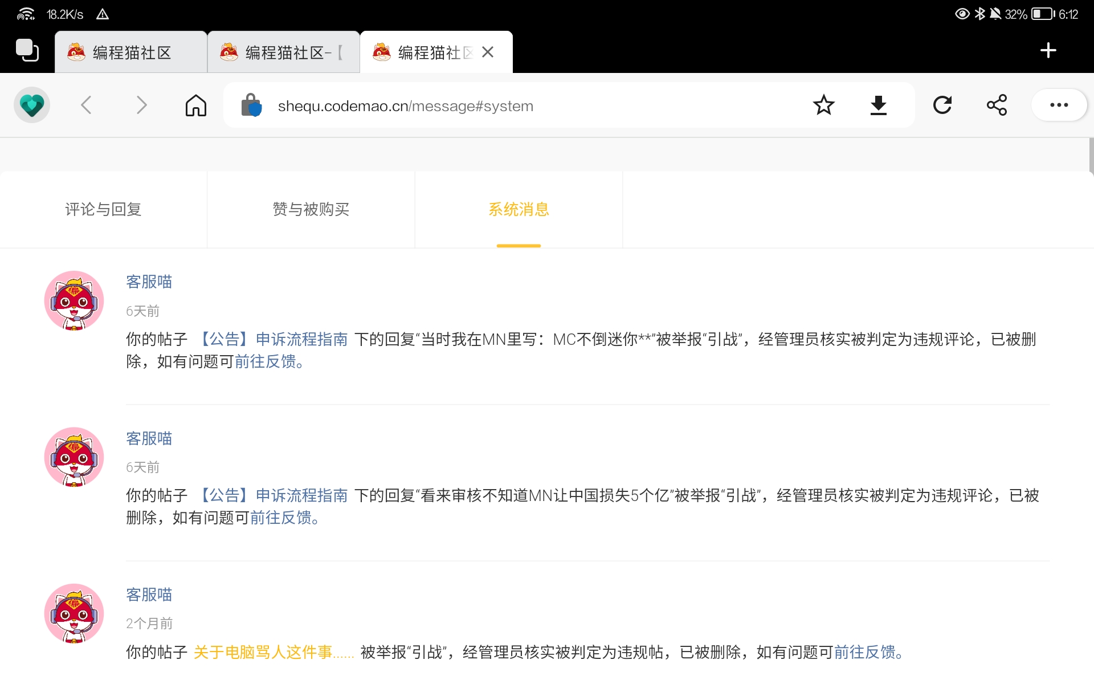Switch to the first 编程猫社区 tab
This screenshot has height=684, width=1094.
[131, 52]
